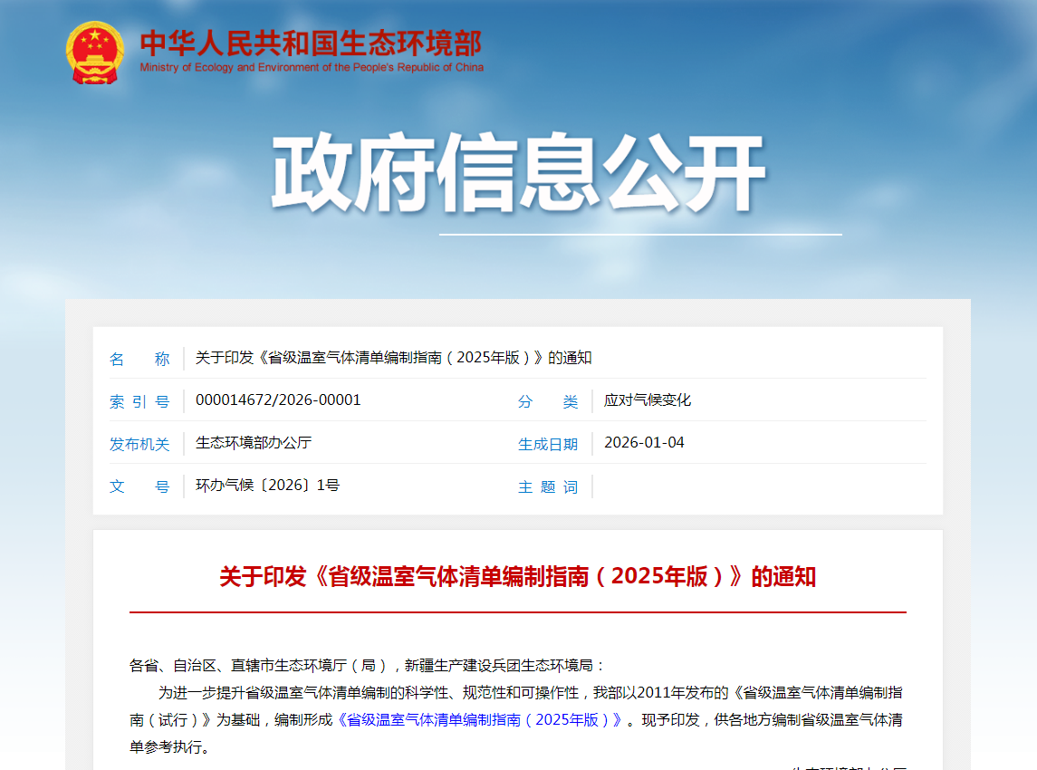Click the English Ministry of Ecology subtitle
This screenshot has height=770, width=1037.
(312, 67)
